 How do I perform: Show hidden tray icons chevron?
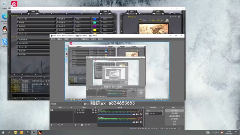pyautogui.click(x=212, y=133)
